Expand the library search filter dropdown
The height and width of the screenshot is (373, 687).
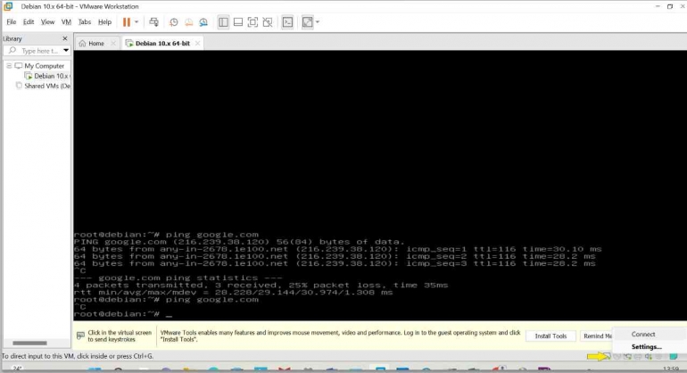tap(66, 51)
